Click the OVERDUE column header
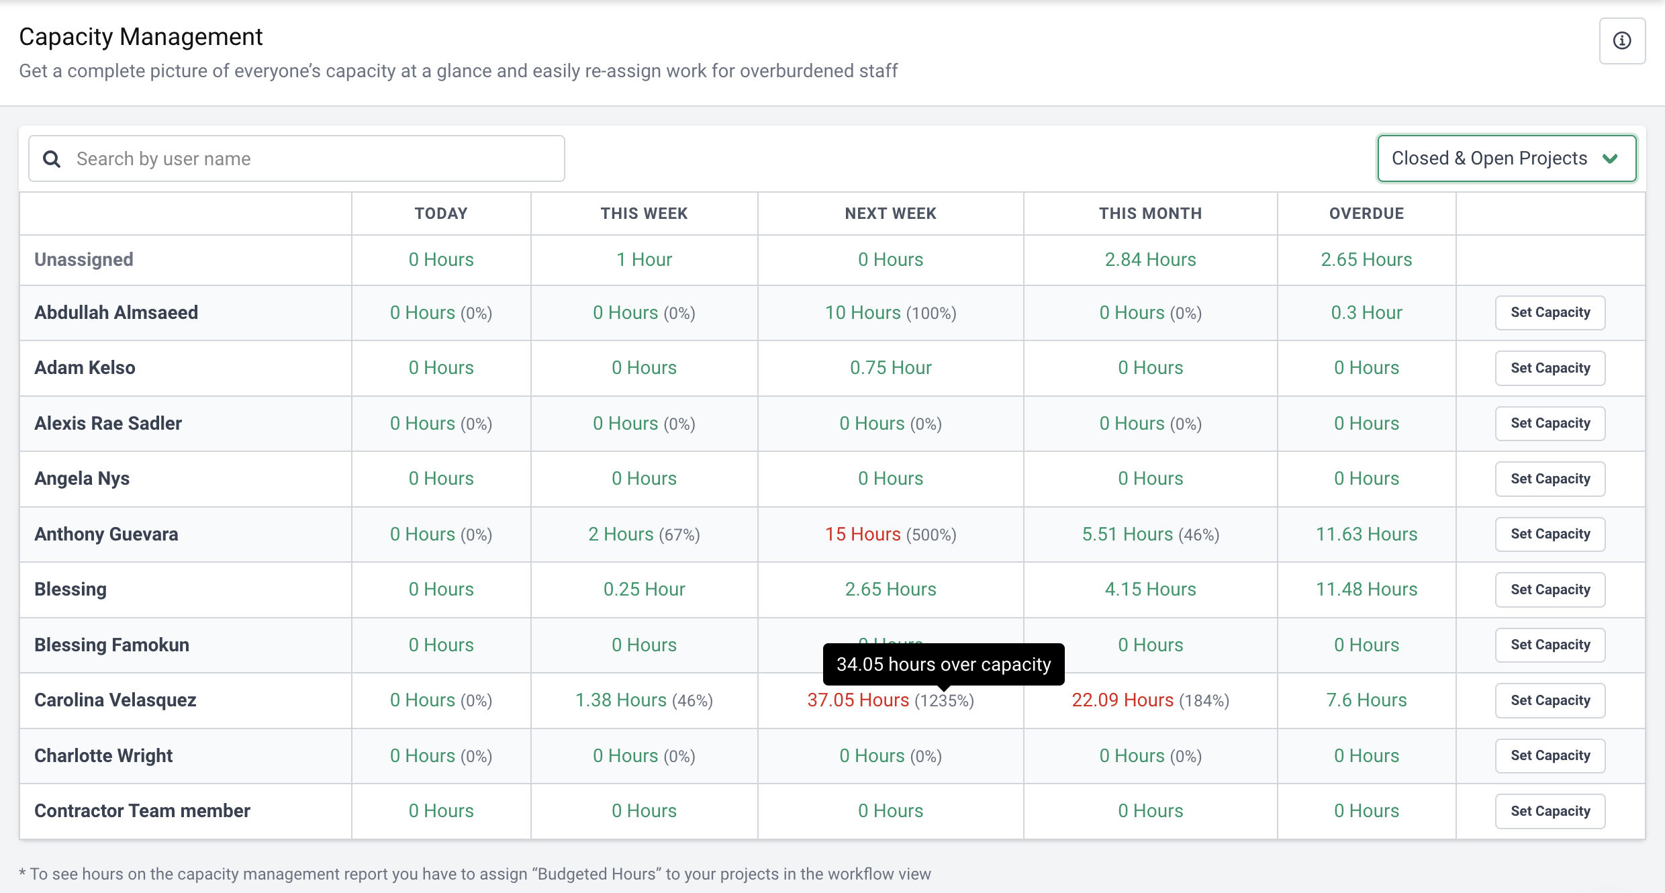 [x=1366, y=214]
